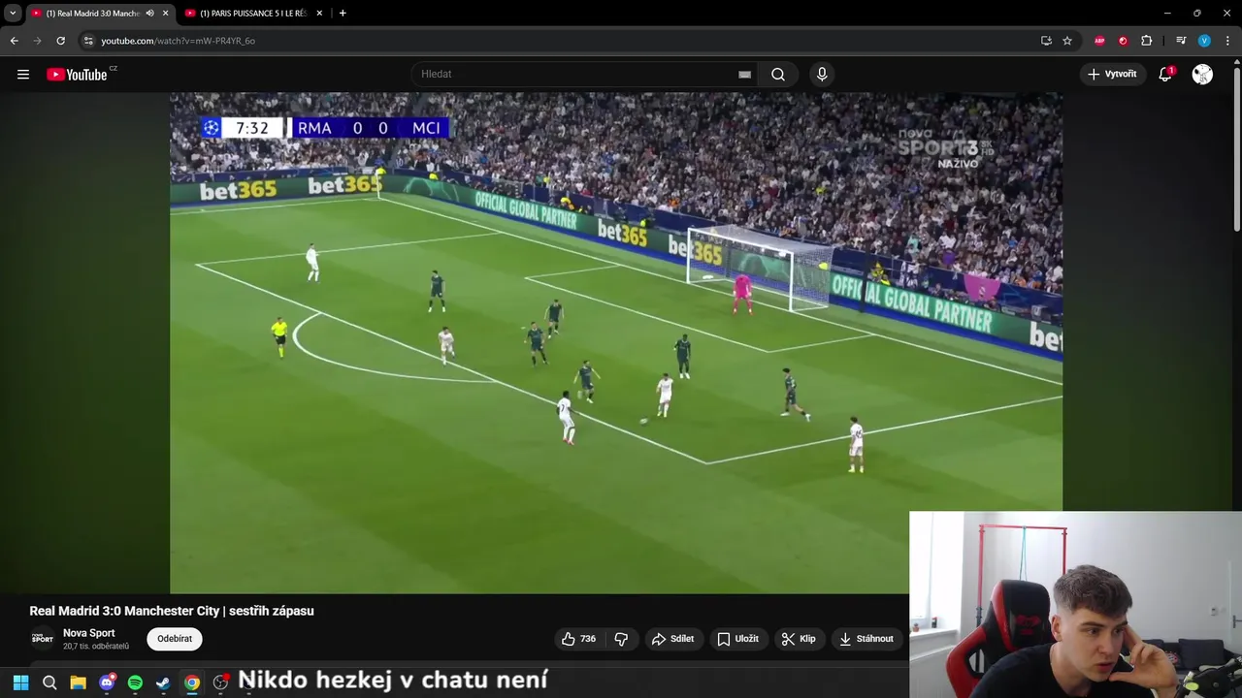Open the Adblock Plus extension
The height and width of the screenshot is (698, 1242).
tap(1099, 41)
